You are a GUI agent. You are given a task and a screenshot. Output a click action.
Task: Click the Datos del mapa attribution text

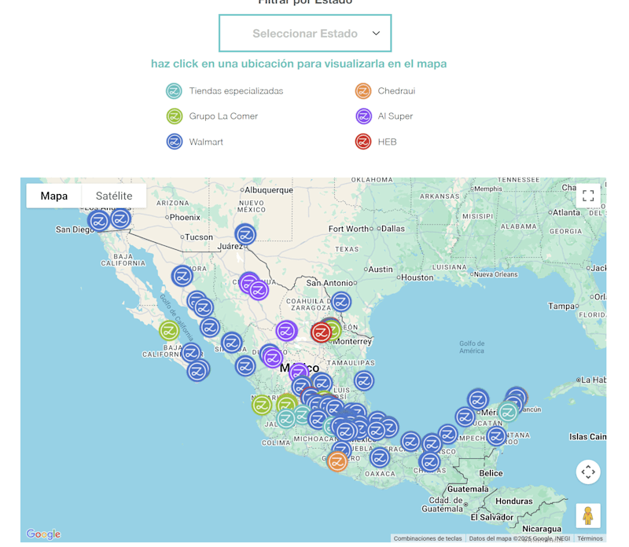pyautogui.click(x=520, y=538)
